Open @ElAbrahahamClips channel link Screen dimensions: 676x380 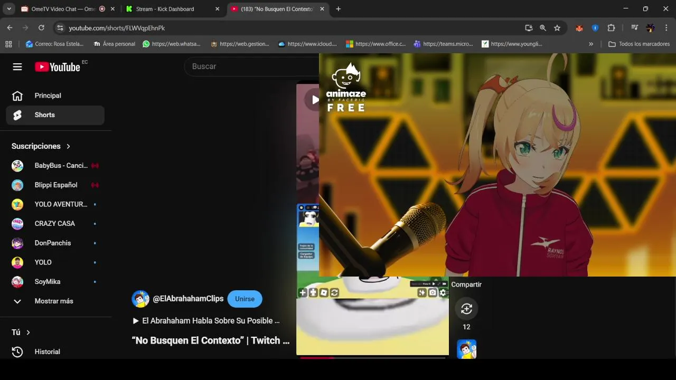pyautogui.click(x=188, y=299)
